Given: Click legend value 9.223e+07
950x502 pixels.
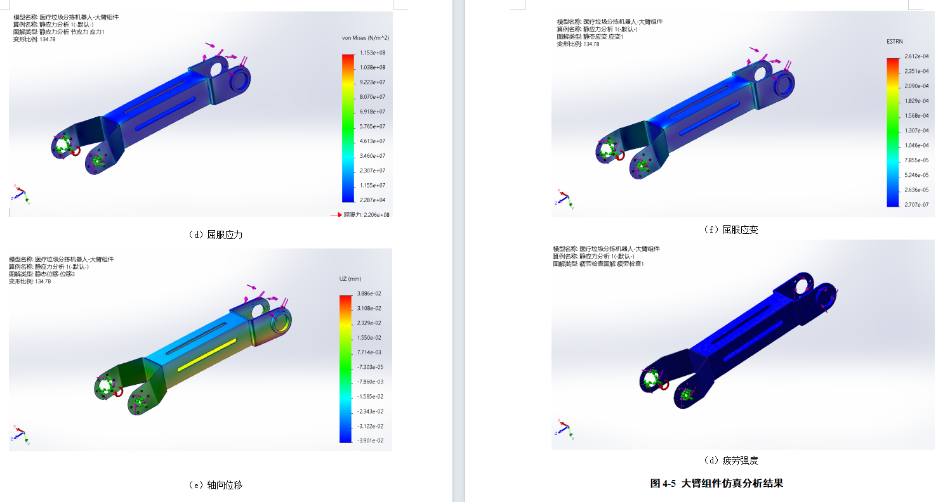Looking at the screenshot, I should click(x=373, y=82).
